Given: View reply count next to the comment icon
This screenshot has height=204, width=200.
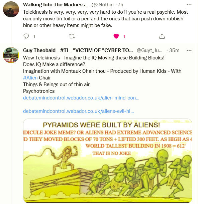Looking at the screenshot, I should (34, 36).
